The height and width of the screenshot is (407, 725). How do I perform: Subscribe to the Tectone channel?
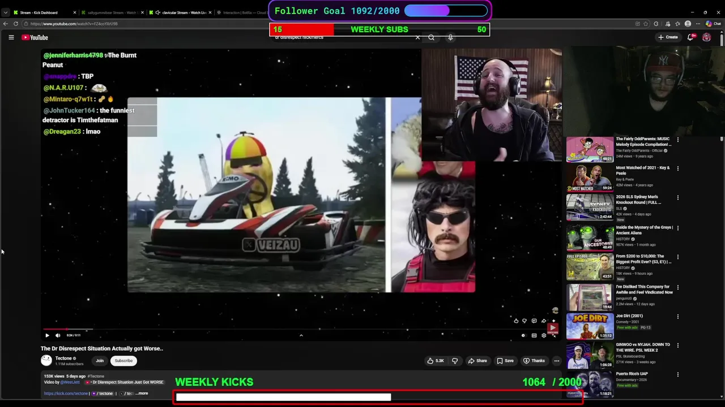[123, 361]
